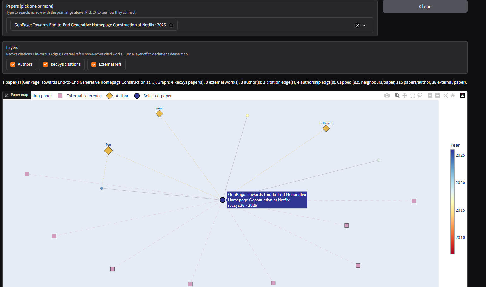
Task: Click the selected GenPage paper node circle
Action: click(223, 200)
